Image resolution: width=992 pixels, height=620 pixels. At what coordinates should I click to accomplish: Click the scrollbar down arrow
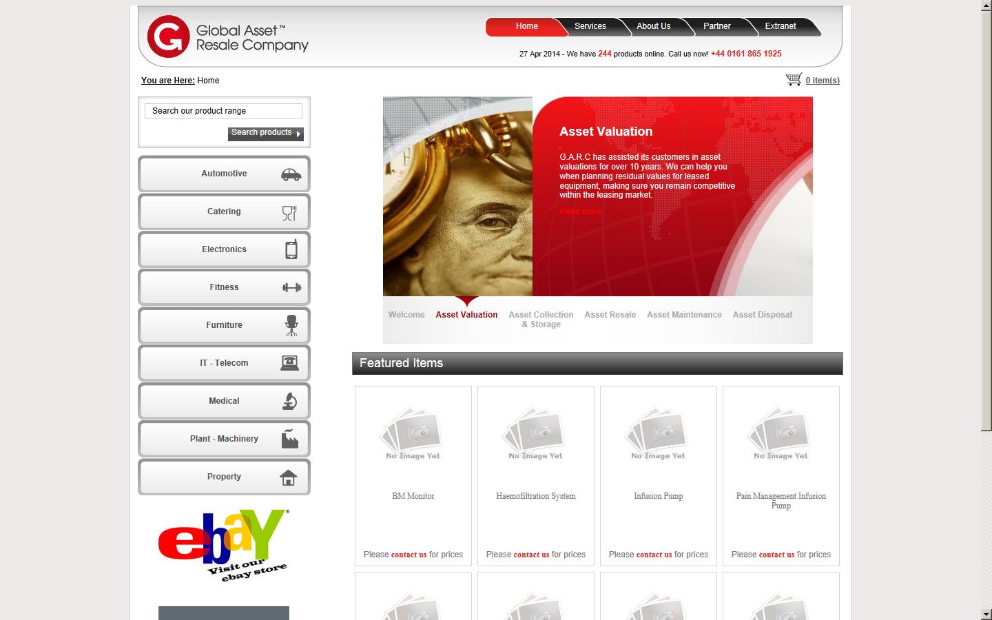(x=986, y=614)
